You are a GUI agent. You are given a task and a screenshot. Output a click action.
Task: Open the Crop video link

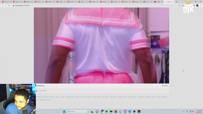(113, 97)
